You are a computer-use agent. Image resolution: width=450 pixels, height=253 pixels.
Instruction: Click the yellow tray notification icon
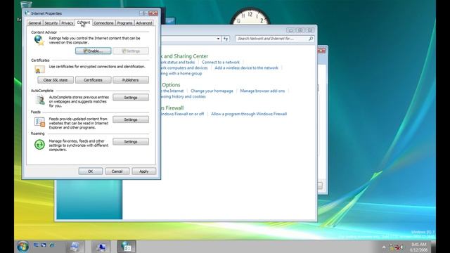(391, 247)
